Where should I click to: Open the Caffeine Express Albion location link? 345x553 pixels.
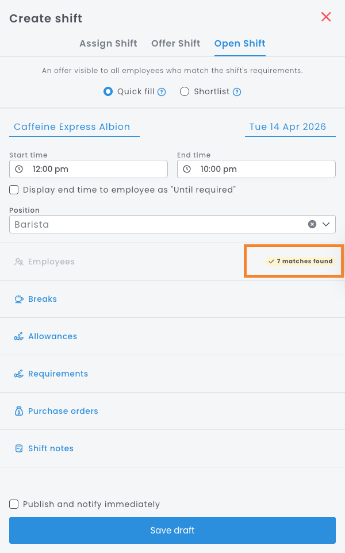point(72,127)
